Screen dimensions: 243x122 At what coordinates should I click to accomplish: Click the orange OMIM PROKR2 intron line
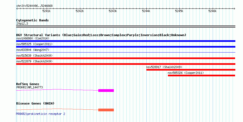57,109
